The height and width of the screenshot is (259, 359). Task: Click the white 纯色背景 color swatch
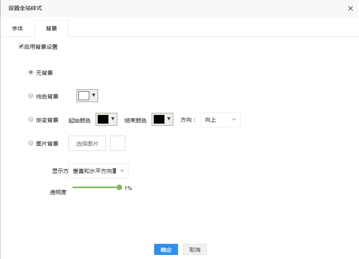84,96
